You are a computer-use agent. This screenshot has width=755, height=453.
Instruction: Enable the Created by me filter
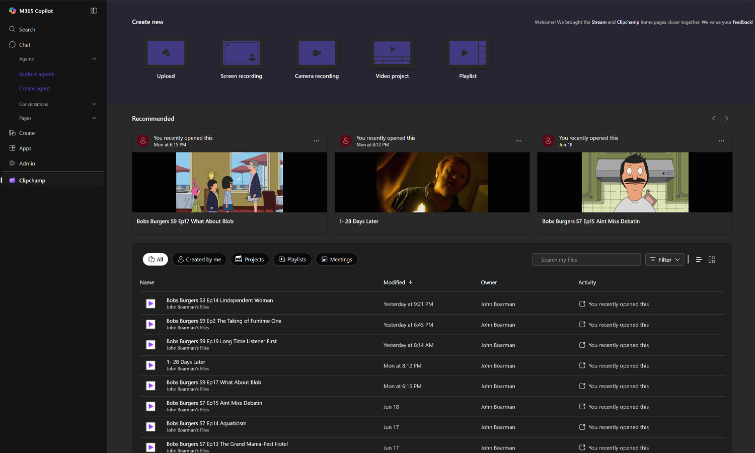(x=199, y=259)
